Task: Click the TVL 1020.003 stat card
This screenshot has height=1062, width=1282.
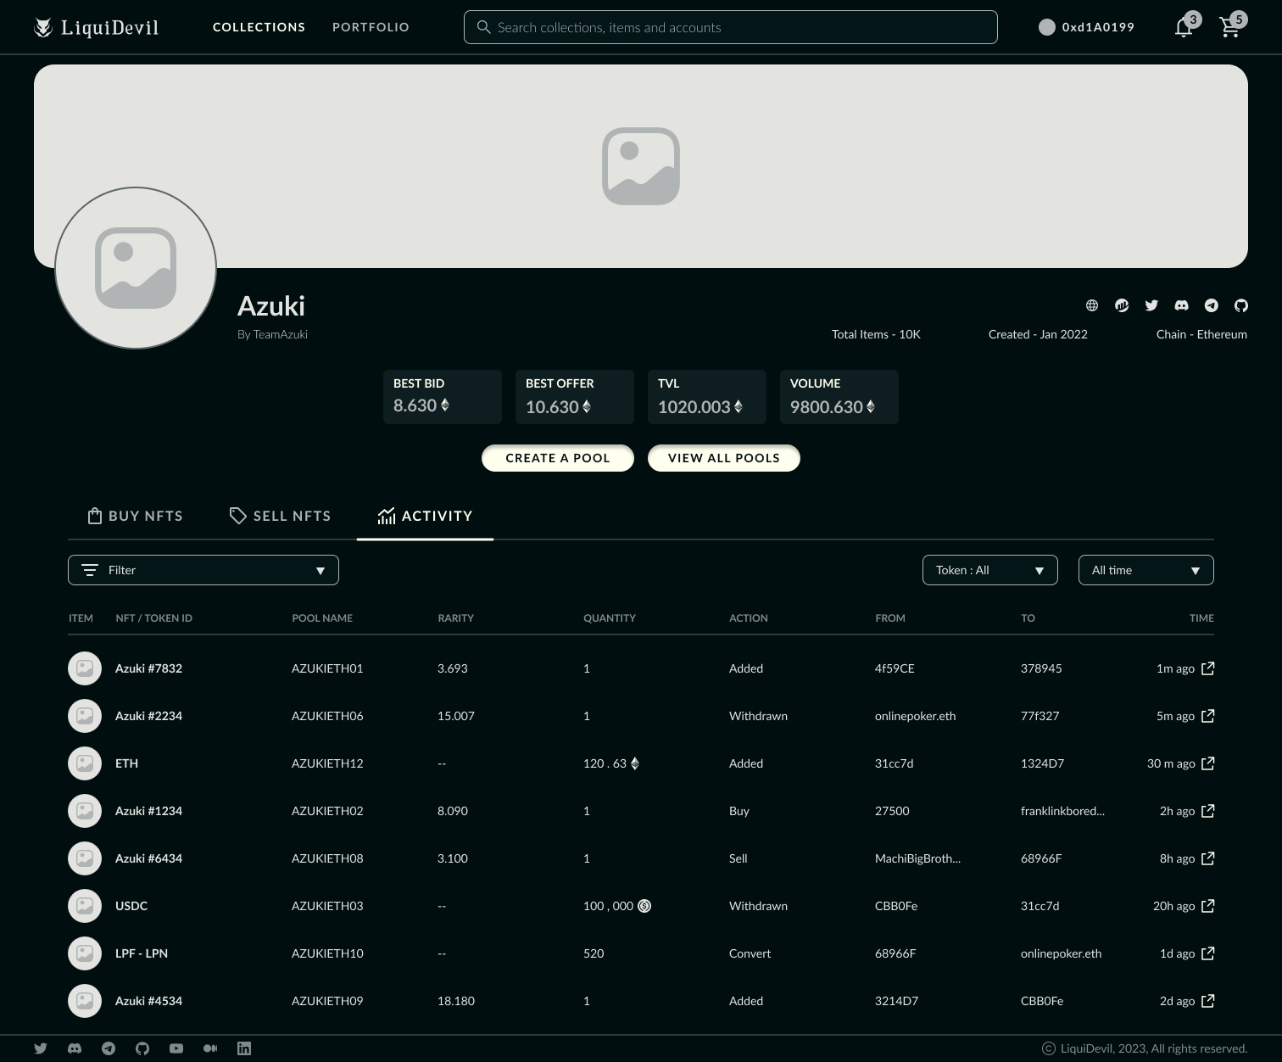Action: point(707,397)
